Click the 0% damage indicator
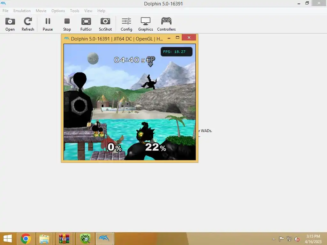 tap(115, 147)
